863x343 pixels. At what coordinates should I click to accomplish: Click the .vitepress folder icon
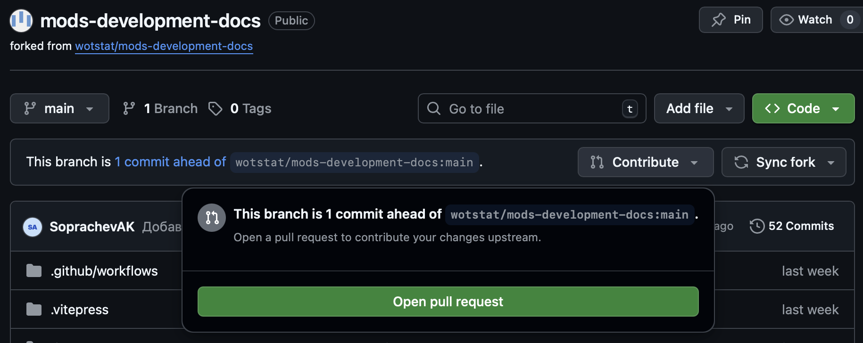pyautogui.click(x=34, y=310)
